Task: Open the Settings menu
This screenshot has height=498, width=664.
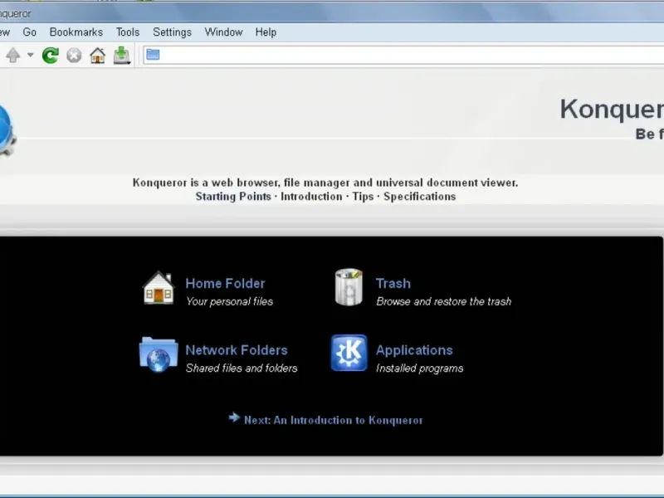Action: point(172,32)
